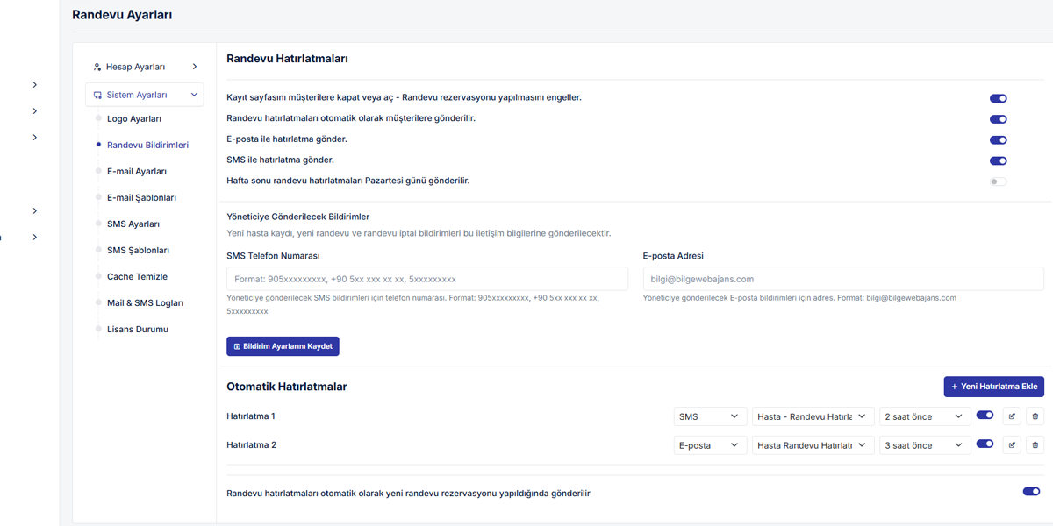This screenshot has height=526, width=1053.
Task: Click the save icon in Bildirim Ayarlarını Kaydet
Action: (x=237, y=346)
